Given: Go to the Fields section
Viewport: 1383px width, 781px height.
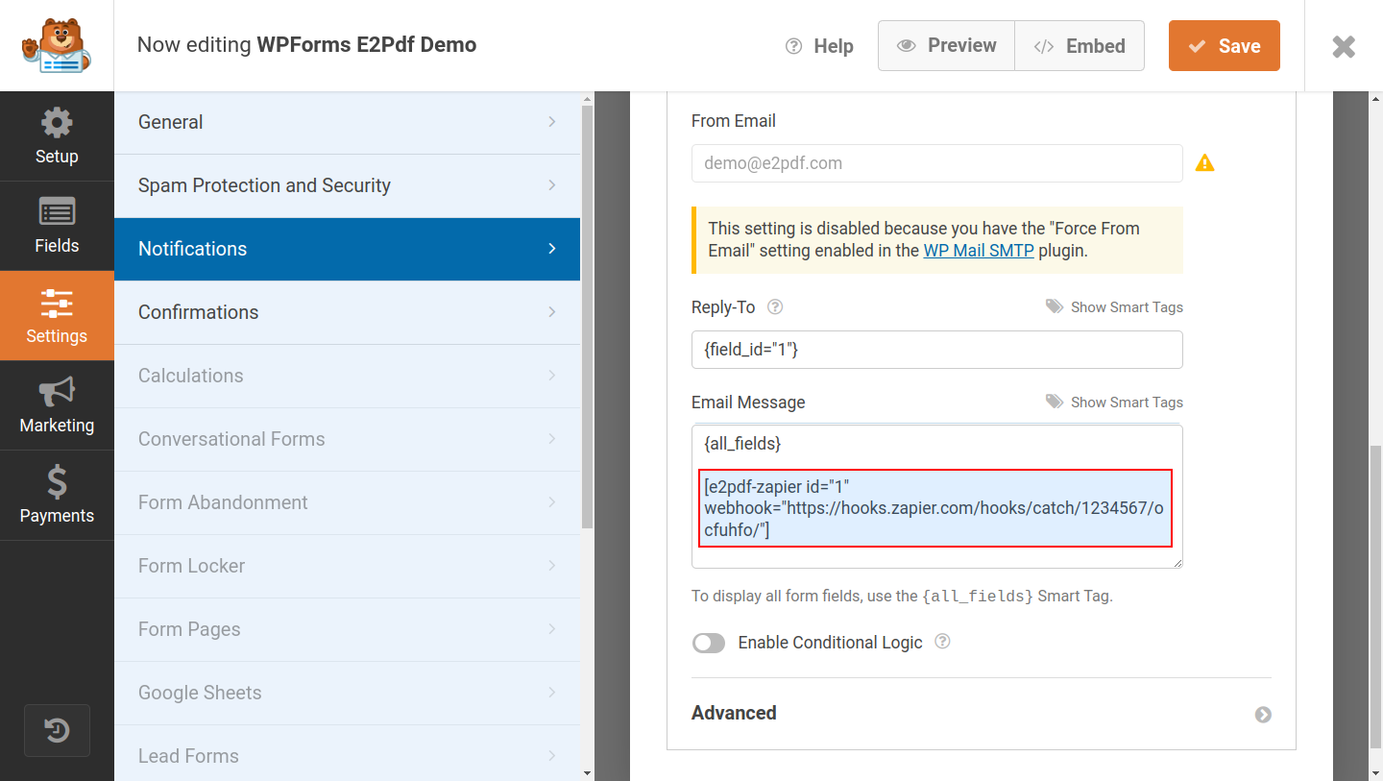Looking at the screenshot, I should coord(57,226).
